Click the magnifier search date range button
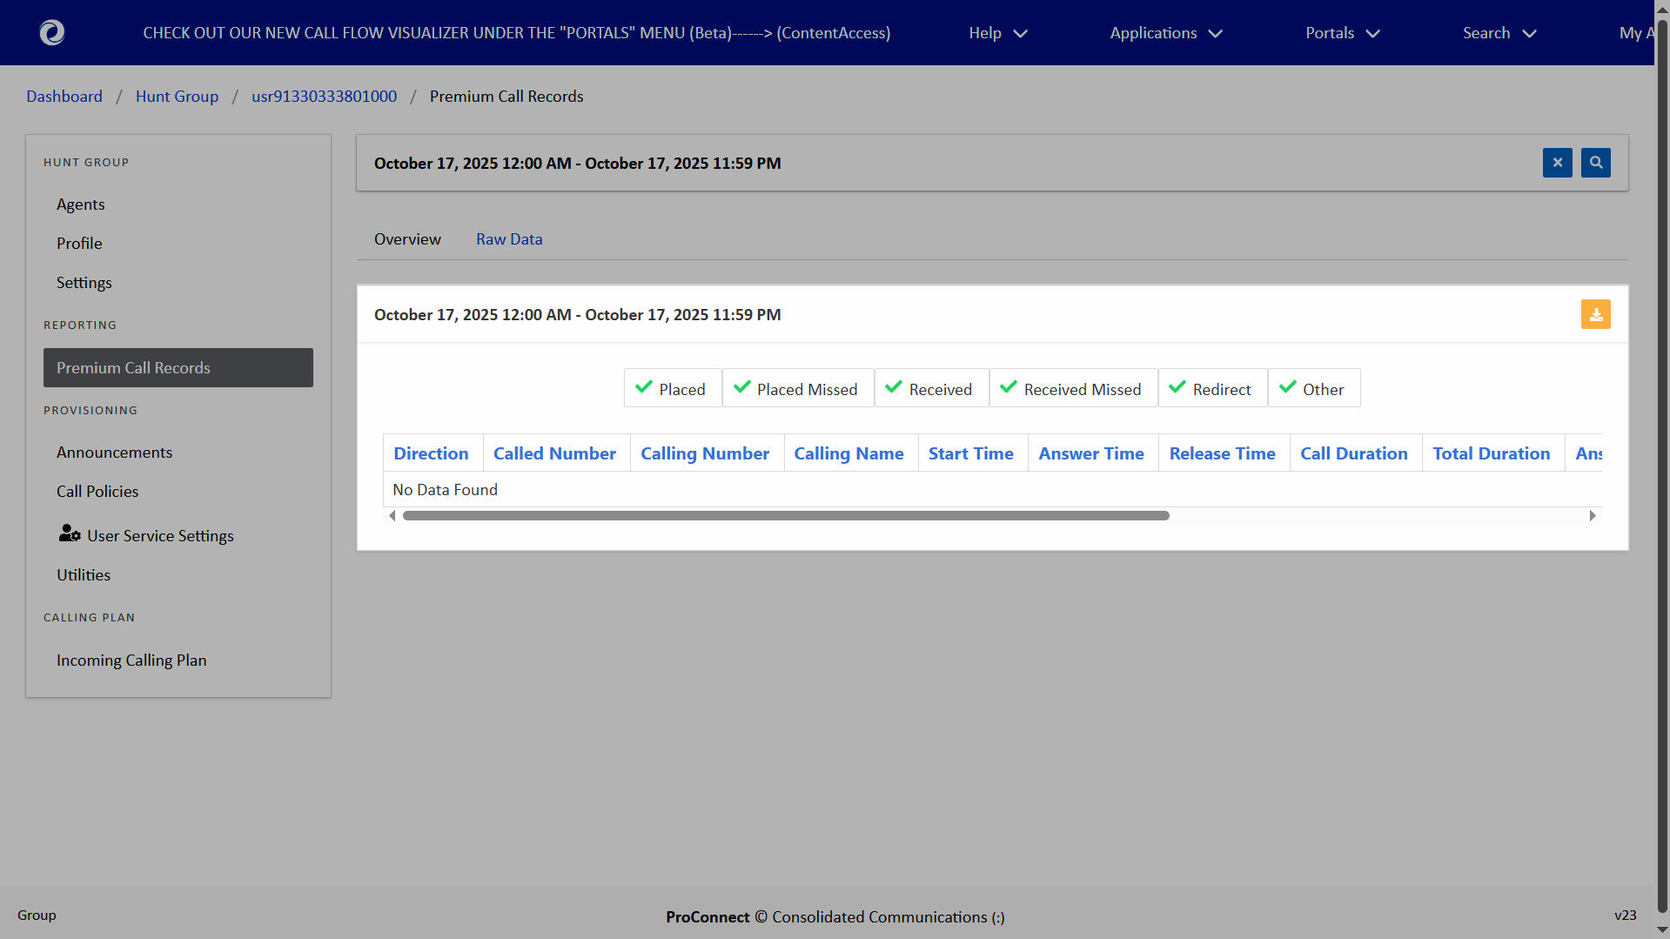This screenshot has height=939, width=1670. (1595, 163)
